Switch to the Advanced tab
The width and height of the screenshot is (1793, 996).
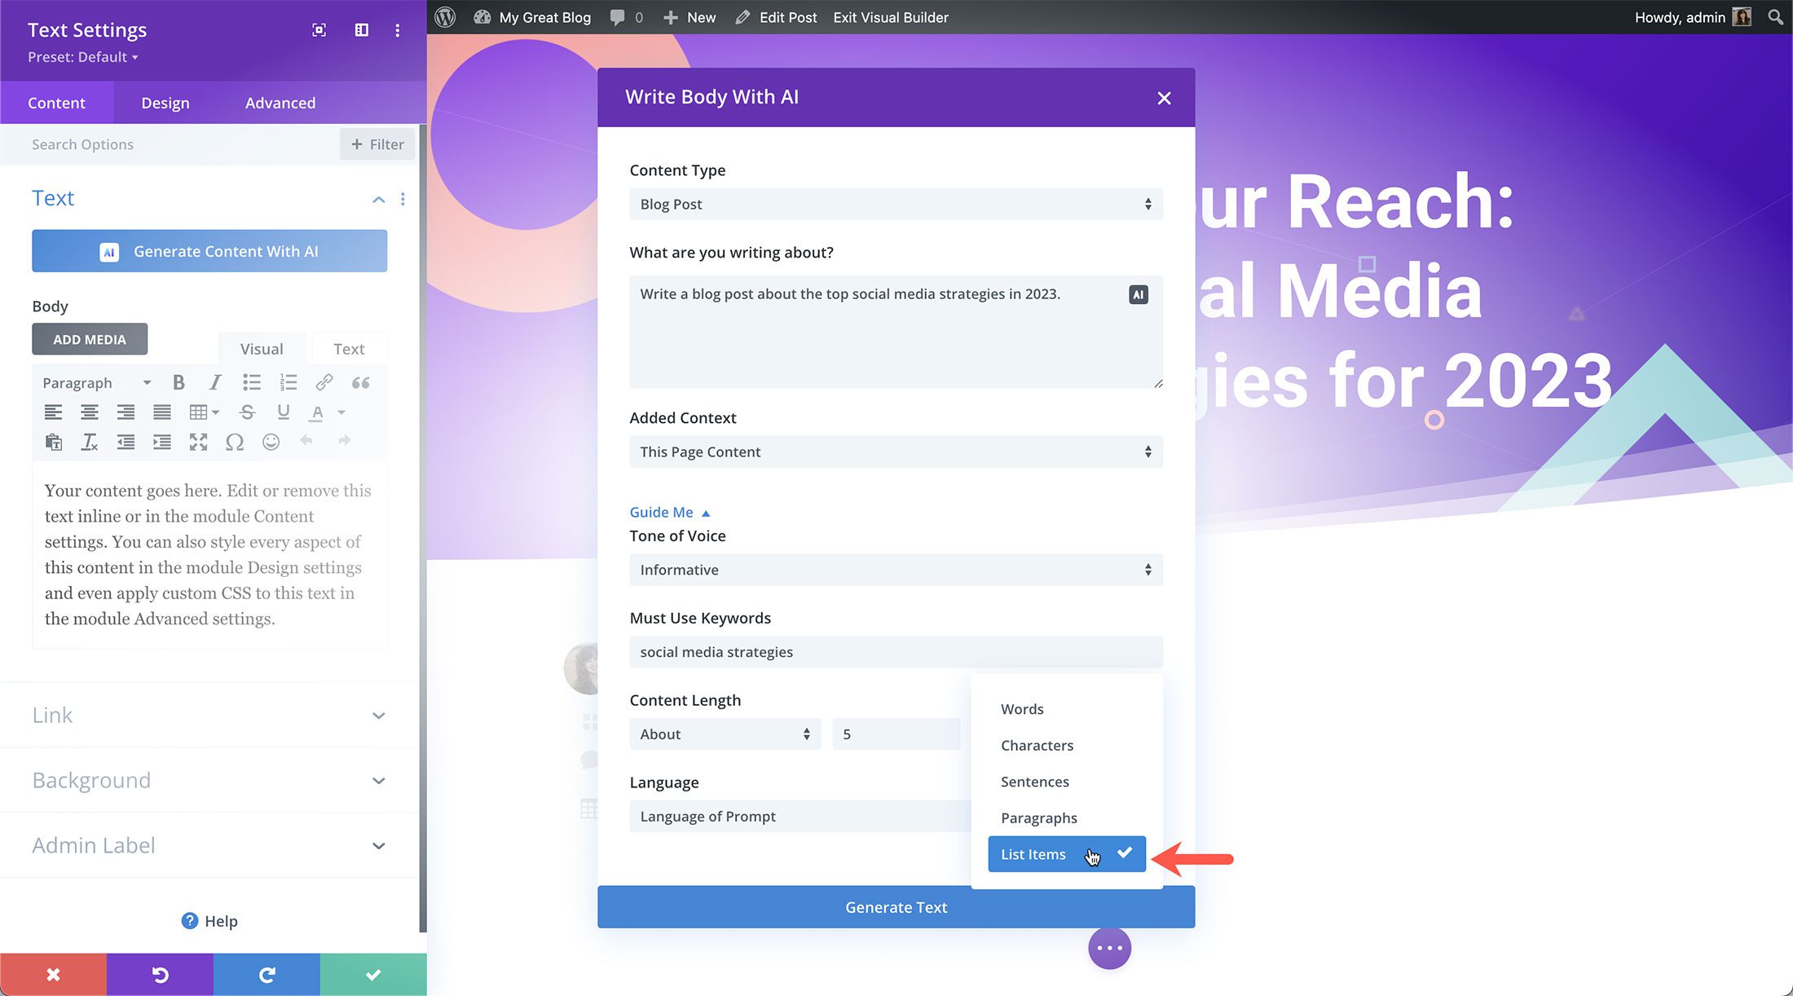click(280, 102)
